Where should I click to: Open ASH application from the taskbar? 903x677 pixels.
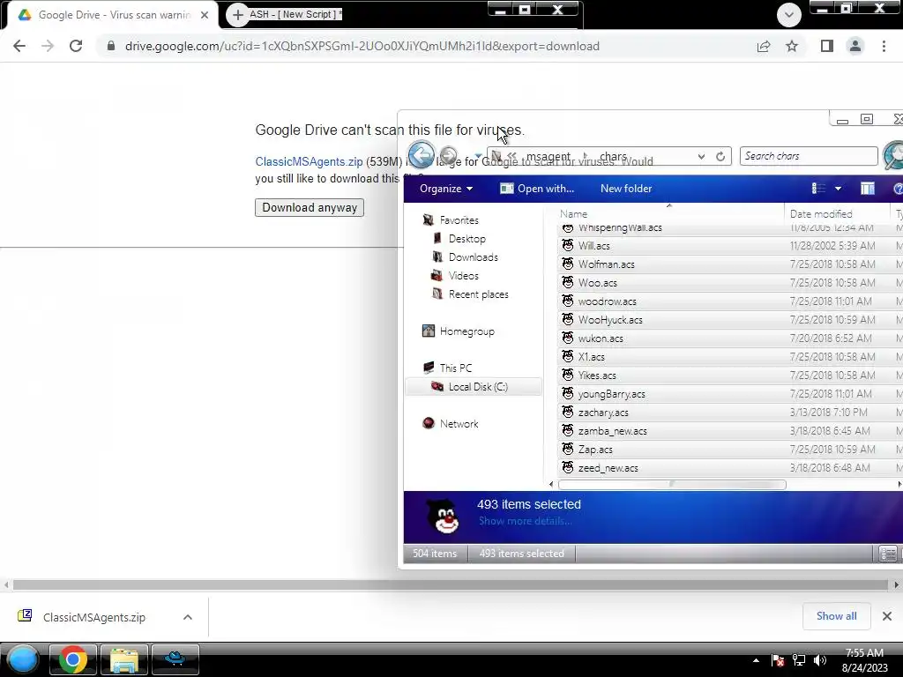[175, 659]
